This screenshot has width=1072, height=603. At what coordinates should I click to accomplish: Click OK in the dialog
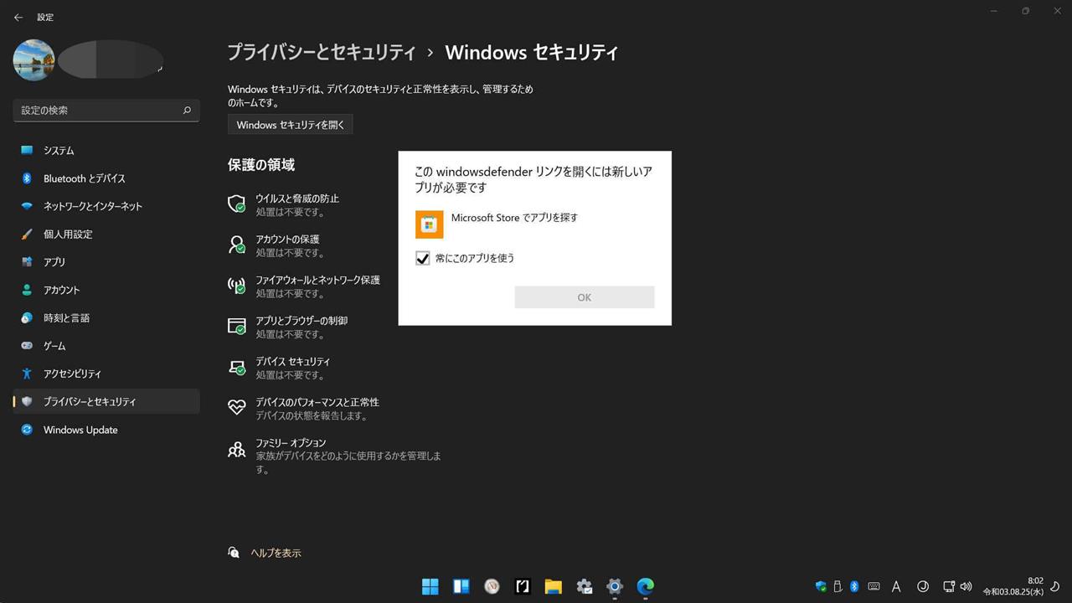coord(585,297)
